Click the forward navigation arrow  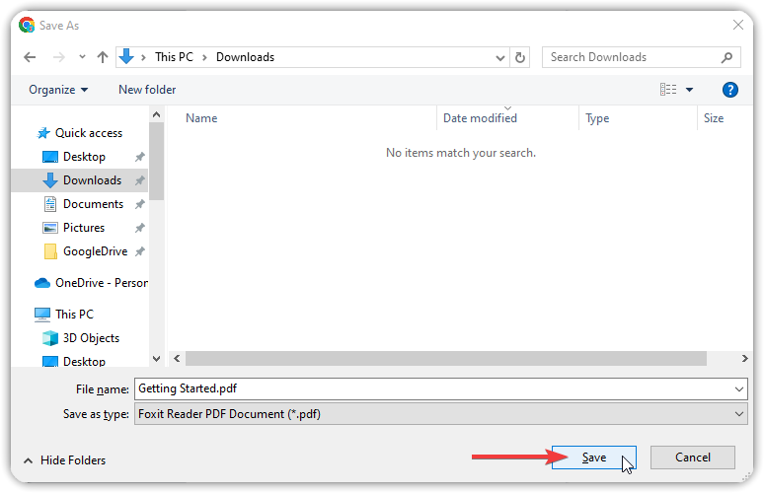(58, 57)
